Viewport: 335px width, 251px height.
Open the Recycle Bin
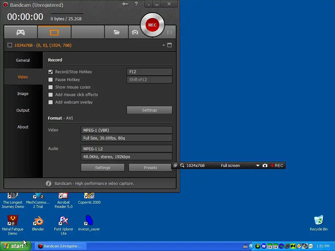(x=319, y=223)
